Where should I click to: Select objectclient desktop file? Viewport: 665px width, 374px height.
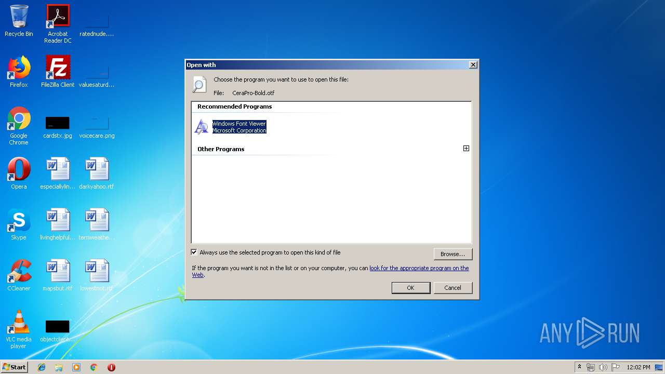[58, 330]
